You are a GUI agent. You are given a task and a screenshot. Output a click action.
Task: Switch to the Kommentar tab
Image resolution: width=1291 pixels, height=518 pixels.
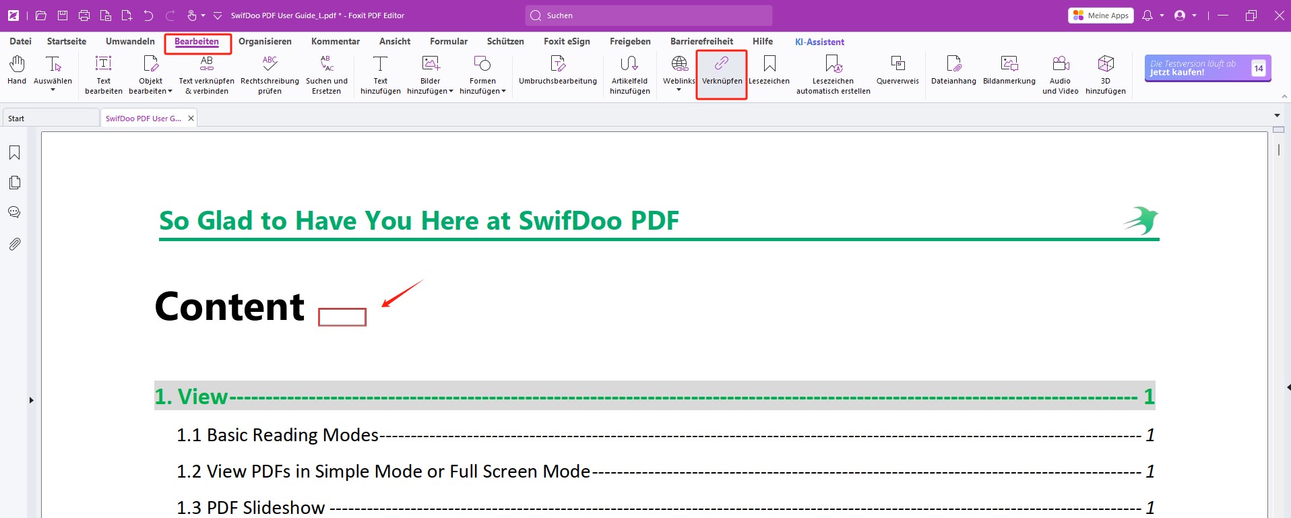[336, 41]
